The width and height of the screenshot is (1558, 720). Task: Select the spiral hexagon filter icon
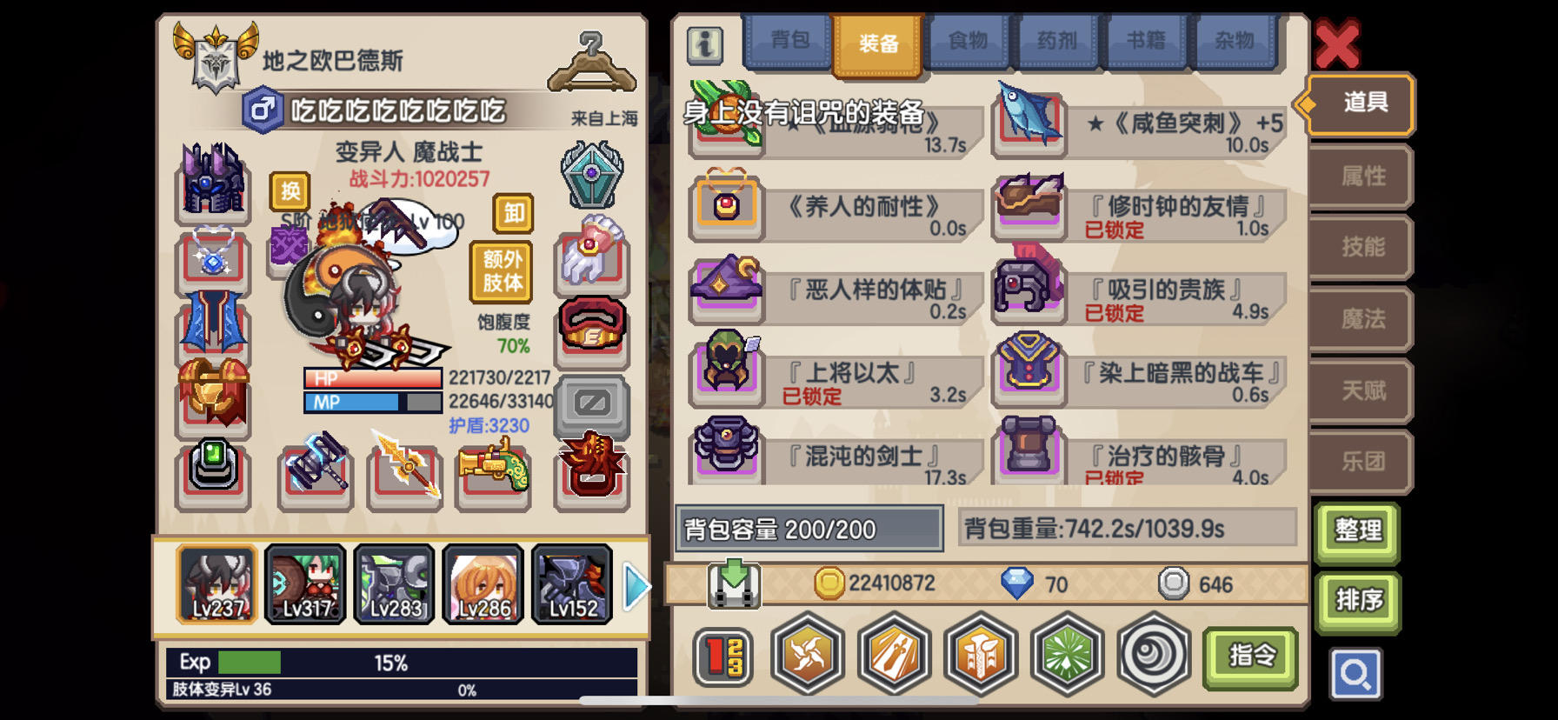pyautogui.click(x=1154, y=654)
